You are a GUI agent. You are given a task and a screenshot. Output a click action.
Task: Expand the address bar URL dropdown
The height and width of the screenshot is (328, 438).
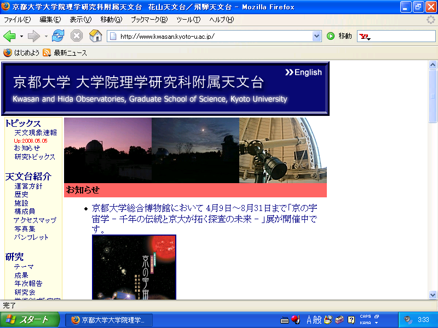(x=316, y=36)
